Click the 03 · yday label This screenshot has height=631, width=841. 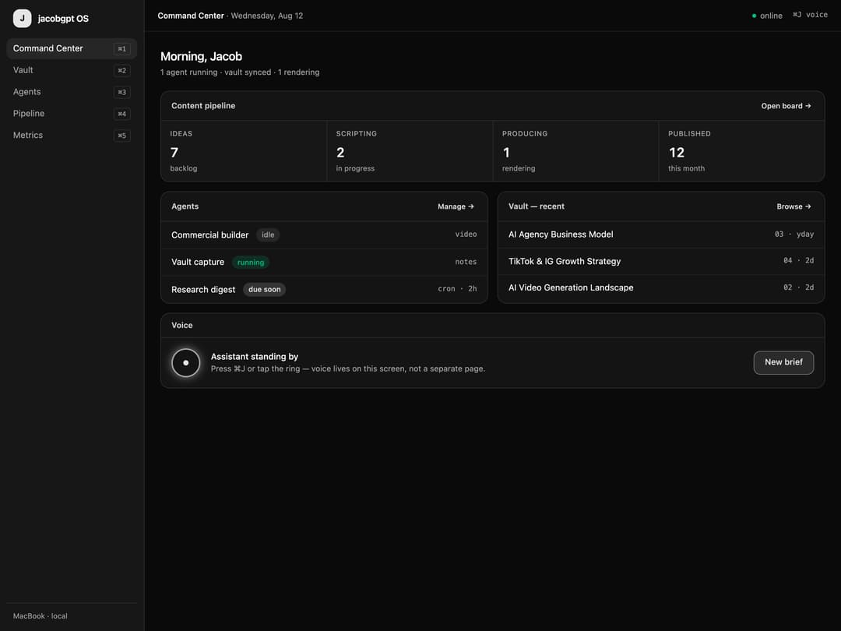point(793,234)
